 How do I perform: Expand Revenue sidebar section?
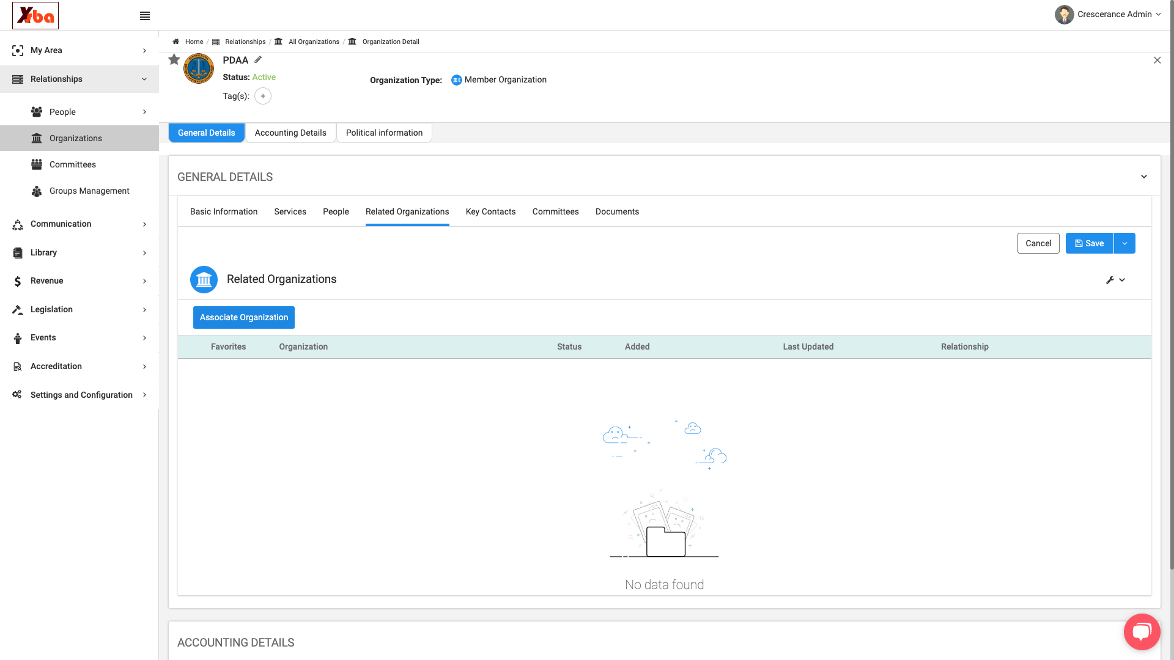pos(79,280)
